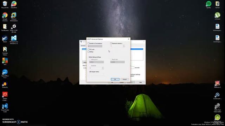The height and width of the screenshot is (126, 225).
Task: Open the Screencast-O-Matic desktop shortcut
Action: click(217, 96)
